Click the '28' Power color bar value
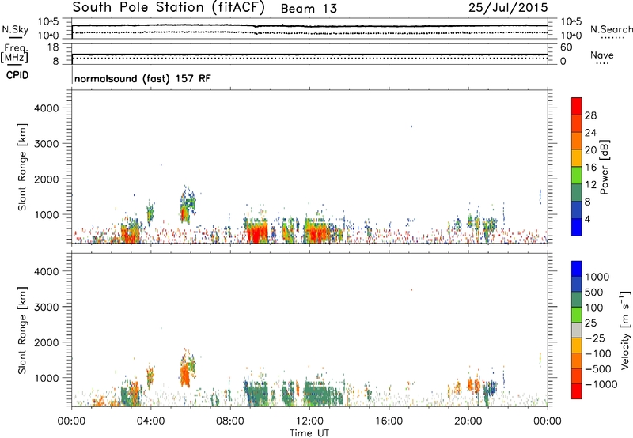633x438 pixels. pyautogui.click(x=590, y=115)
